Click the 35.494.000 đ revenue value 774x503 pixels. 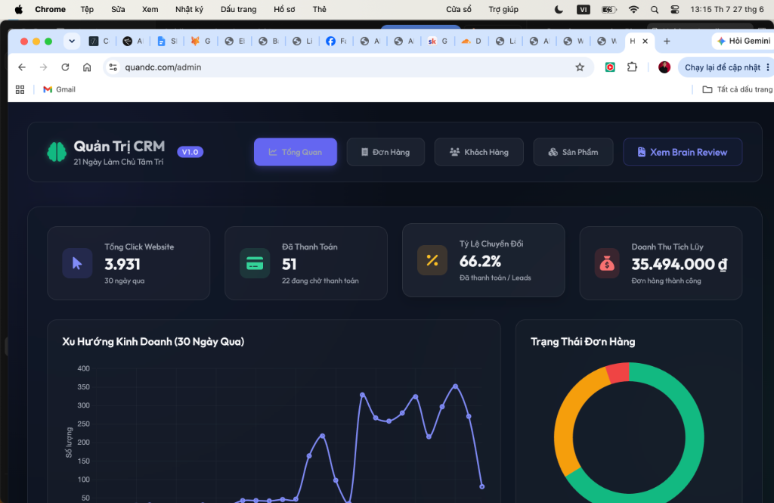(680, 264)
